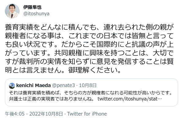Open the @itoshunya handle link

tap(36, 14)
